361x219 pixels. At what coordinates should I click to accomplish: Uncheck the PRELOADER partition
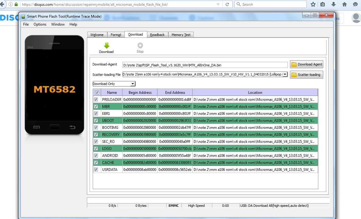click(96, 100)
